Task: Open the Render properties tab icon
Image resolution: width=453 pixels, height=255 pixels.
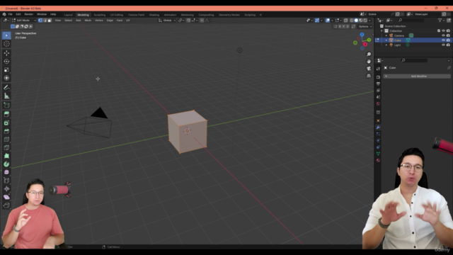Action: pos(378,77)
